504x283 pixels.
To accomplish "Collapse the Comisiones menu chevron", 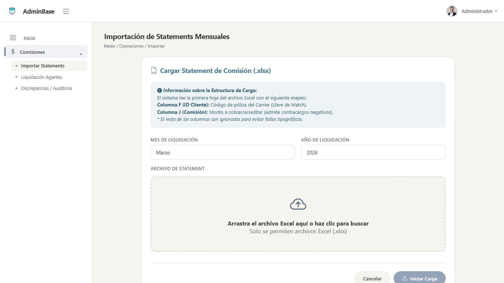I will click(81, 54).
